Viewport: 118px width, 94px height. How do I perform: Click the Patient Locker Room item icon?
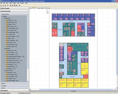tap(7, 60)
